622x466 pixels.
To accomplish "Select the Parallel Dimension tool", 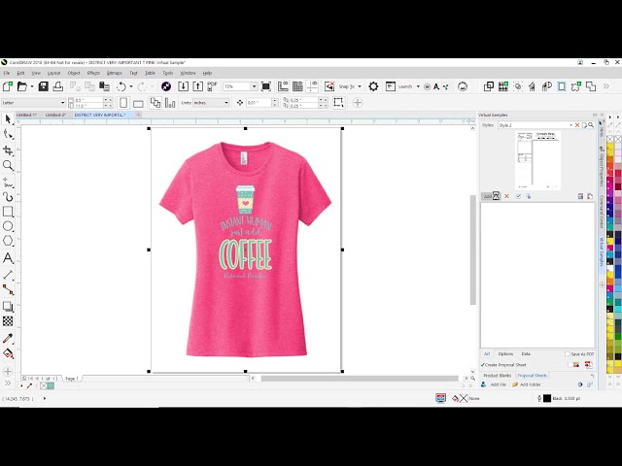I will [x=8, y=274].
